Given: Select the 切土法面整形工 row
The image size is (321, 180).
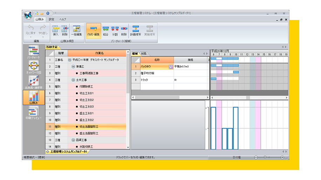Looking at the screenshot, I should point(86,127).
